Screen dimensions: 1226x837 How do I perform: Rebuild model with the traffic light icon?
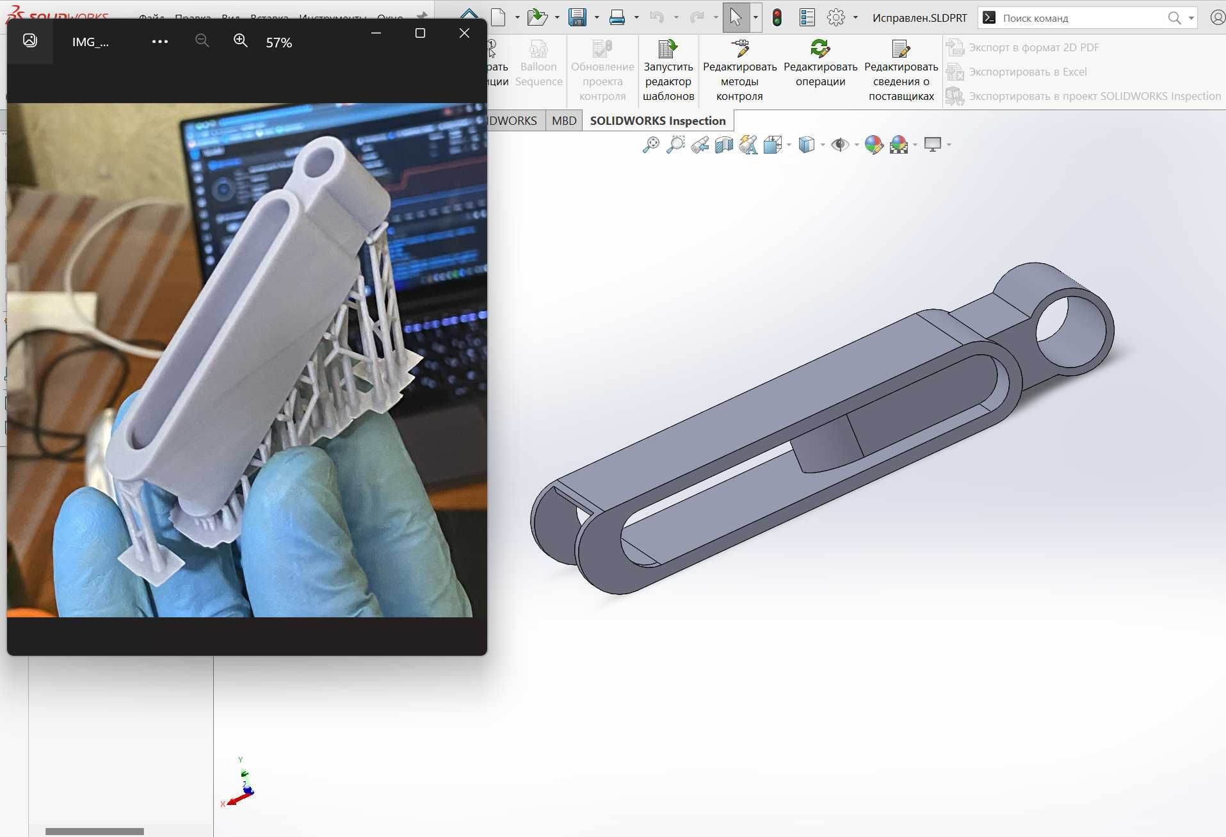pyautogui.click(x=777, y=17)
